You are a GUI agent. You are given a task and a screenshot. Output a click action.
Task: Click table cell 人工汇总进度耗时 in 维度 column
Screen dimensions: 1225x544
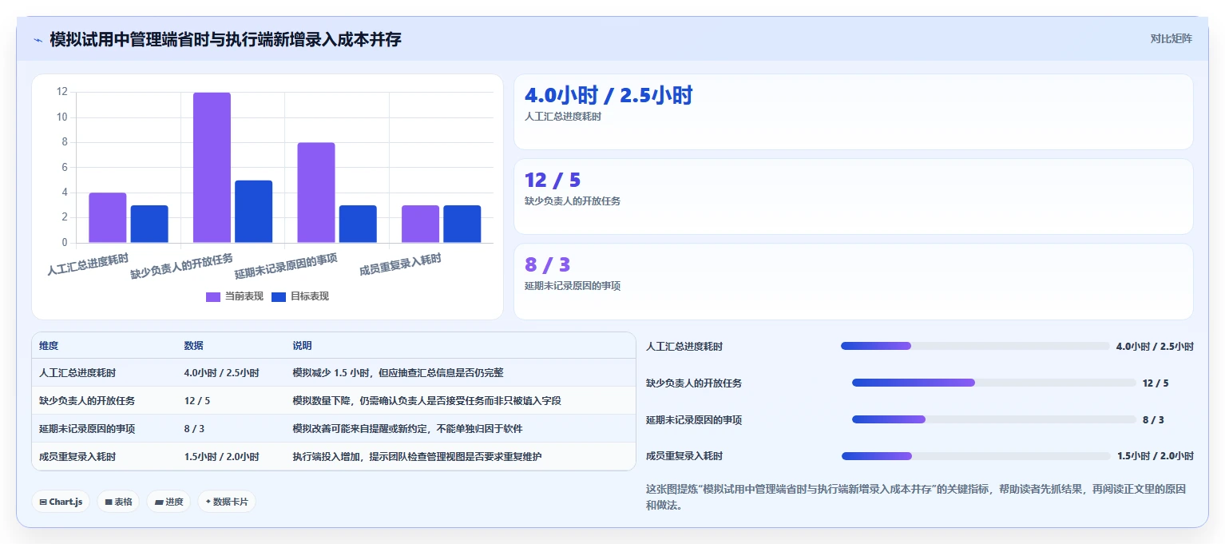pos(77,373)
